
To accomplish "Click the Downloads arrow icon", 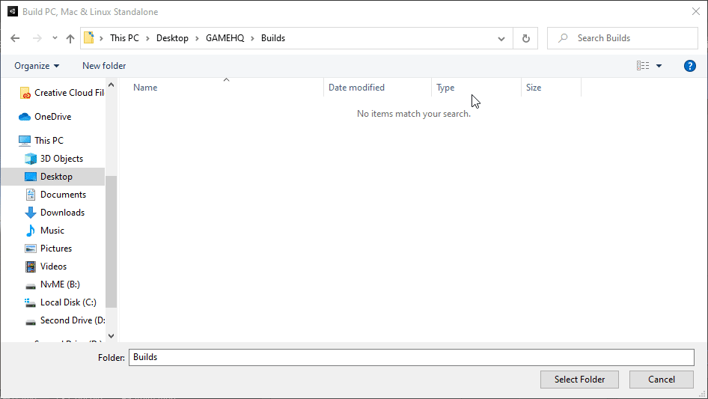I will pos(31,213).
